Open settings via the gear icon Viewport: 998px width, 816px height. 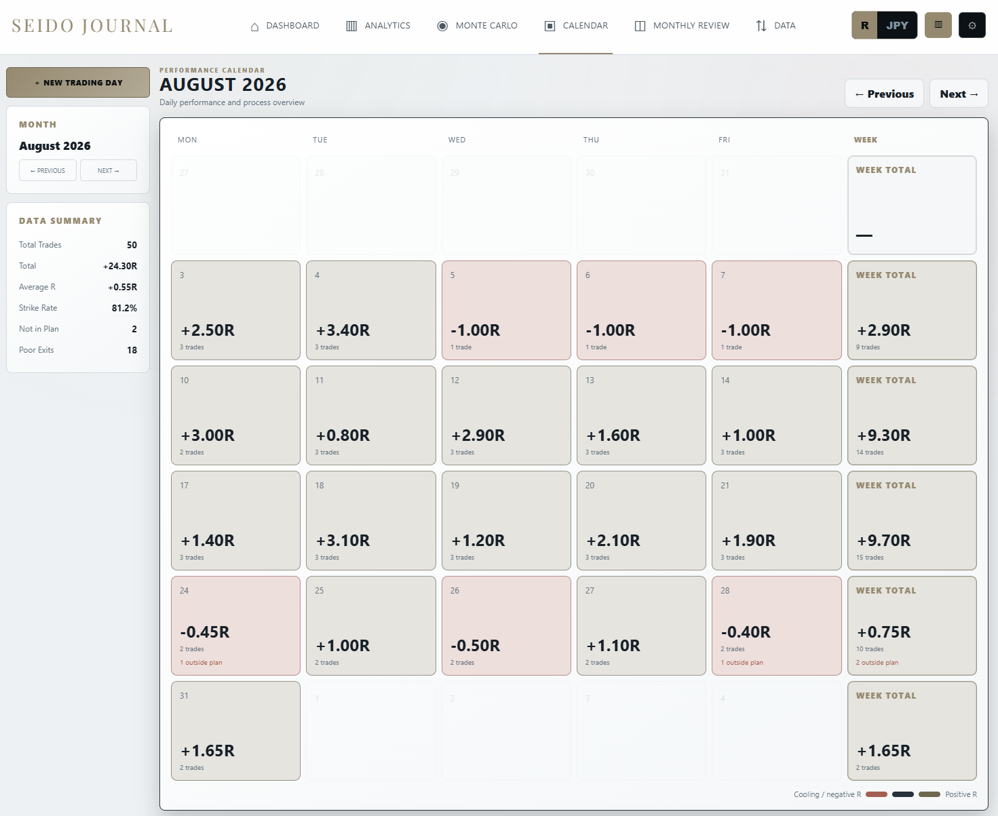coord(972,25)
